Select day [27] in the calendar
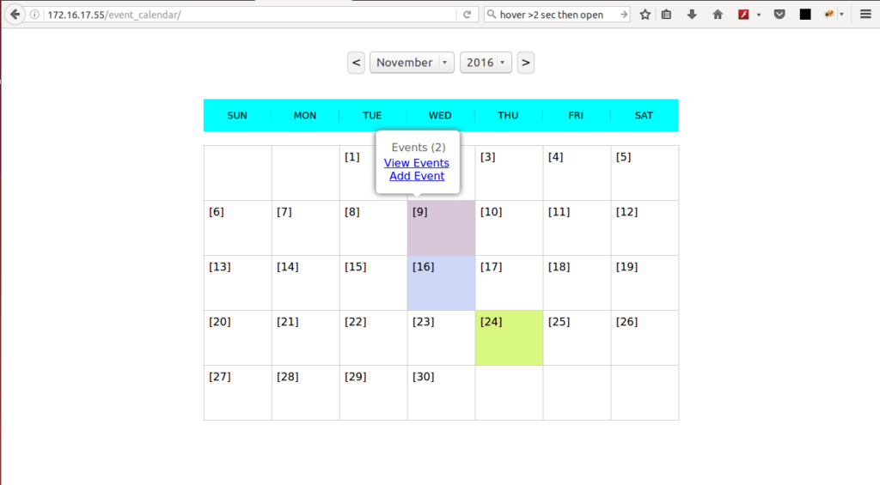Screen dimensions: 880x485 click(238, 392)
